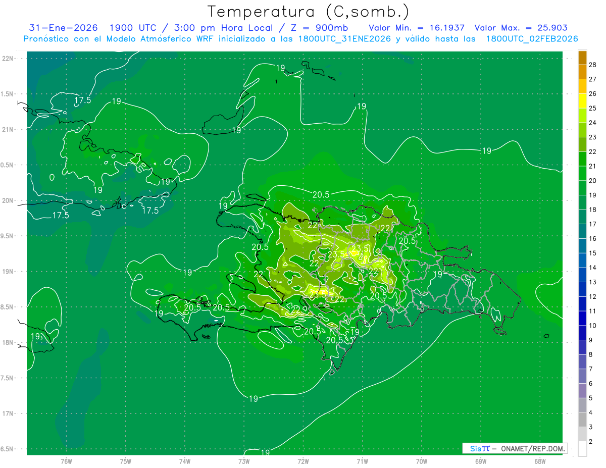This screenshot has width=606, height=468.
Task: Click the "69W" longitude axis label
Action: 480,461
